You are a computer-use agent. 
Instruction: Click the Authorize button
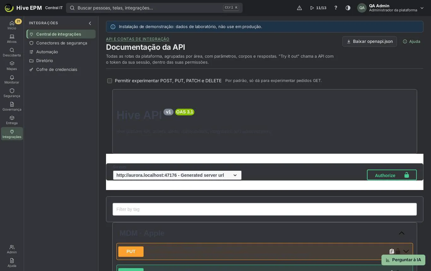coord(392,175)
